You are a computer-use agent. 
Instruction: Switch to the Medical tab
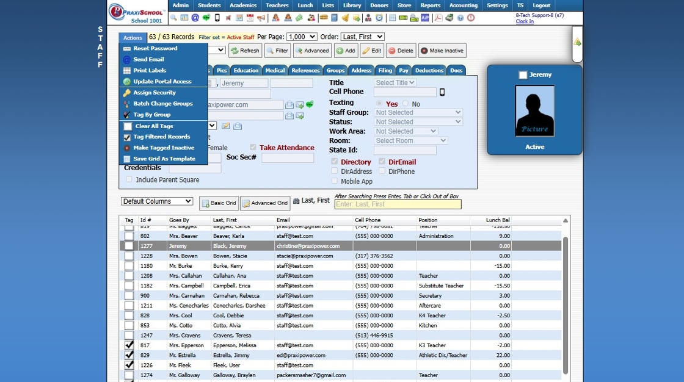pos(275,71)
